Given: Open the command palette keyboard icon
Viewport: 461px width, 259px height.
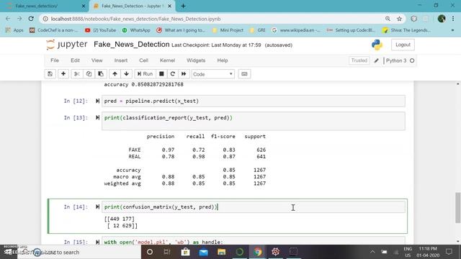Looking at the screenshot, I should click(244, 74).
